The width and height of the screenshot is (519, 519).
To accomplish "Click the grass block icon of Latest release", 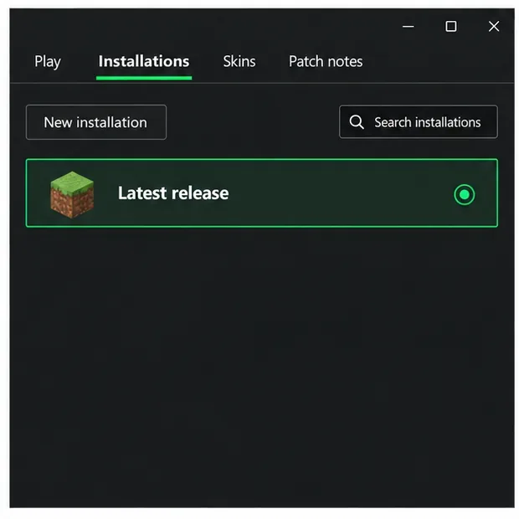I will pos(72,194).
